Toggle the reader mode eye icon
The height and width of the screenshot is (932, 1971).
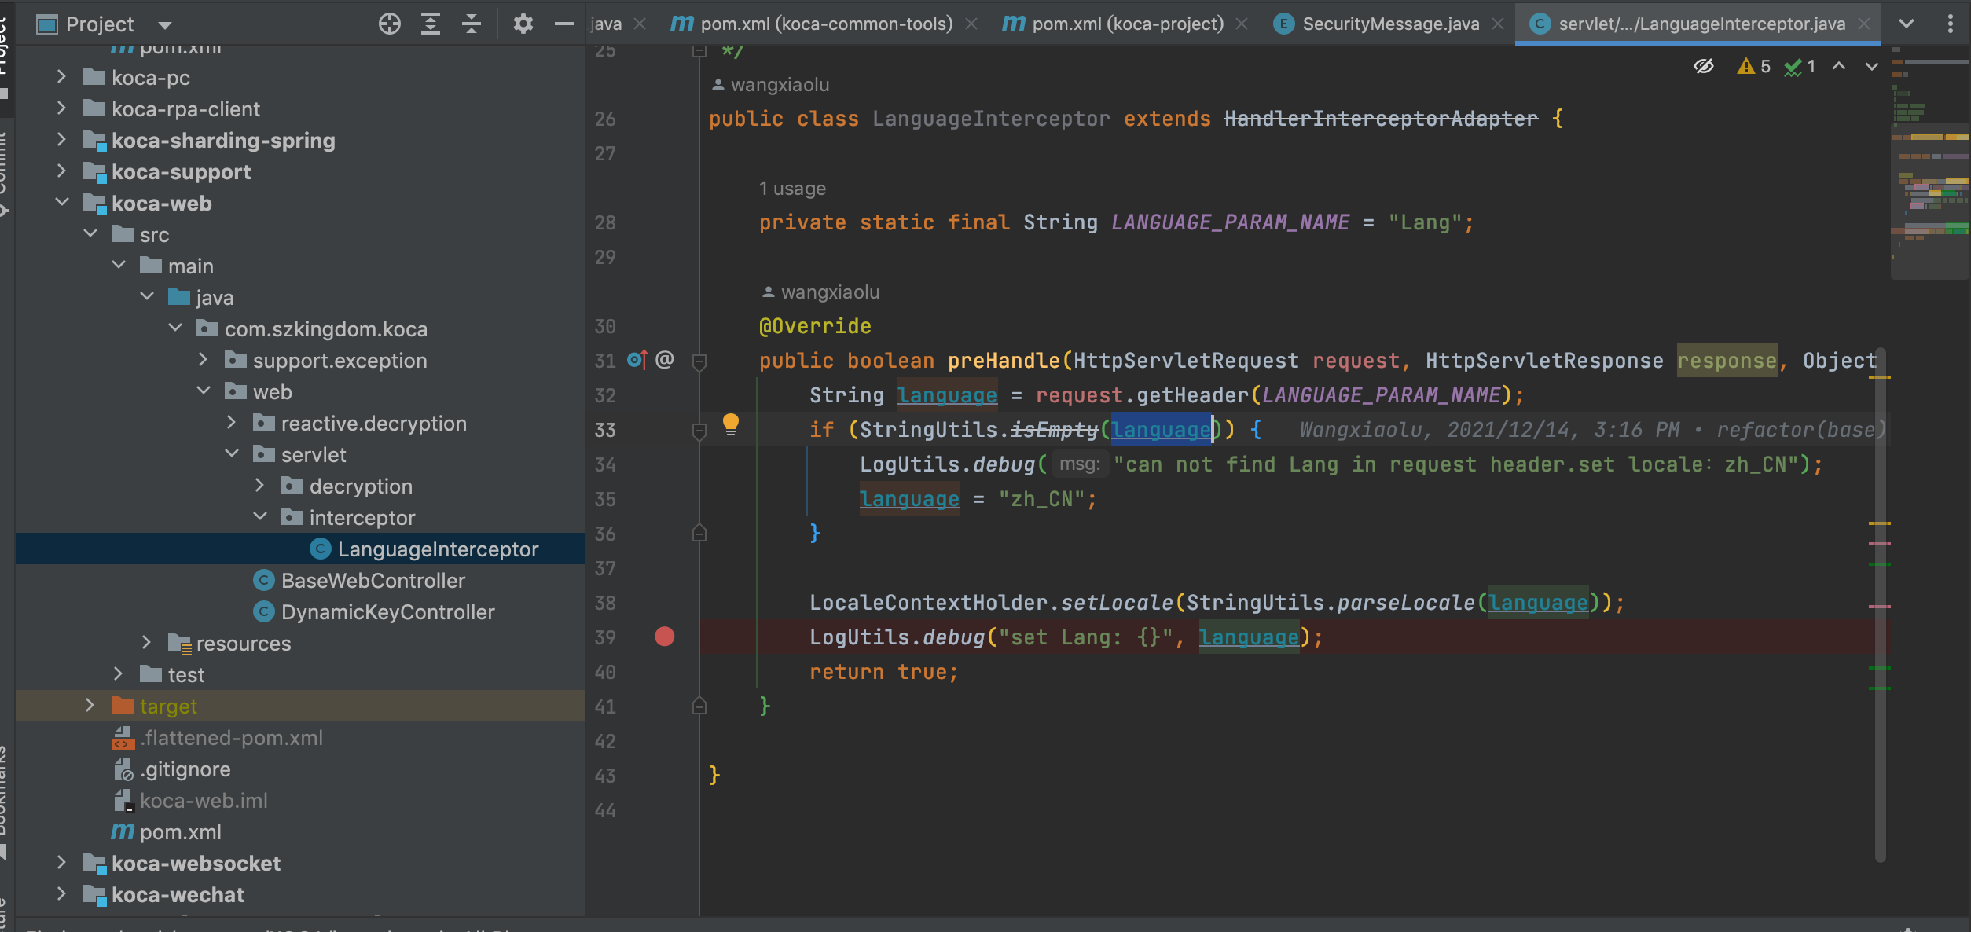[x=1703, y=67]
